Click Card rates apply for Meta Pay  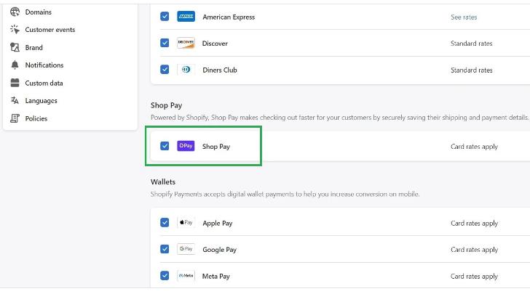click(474, 276)
